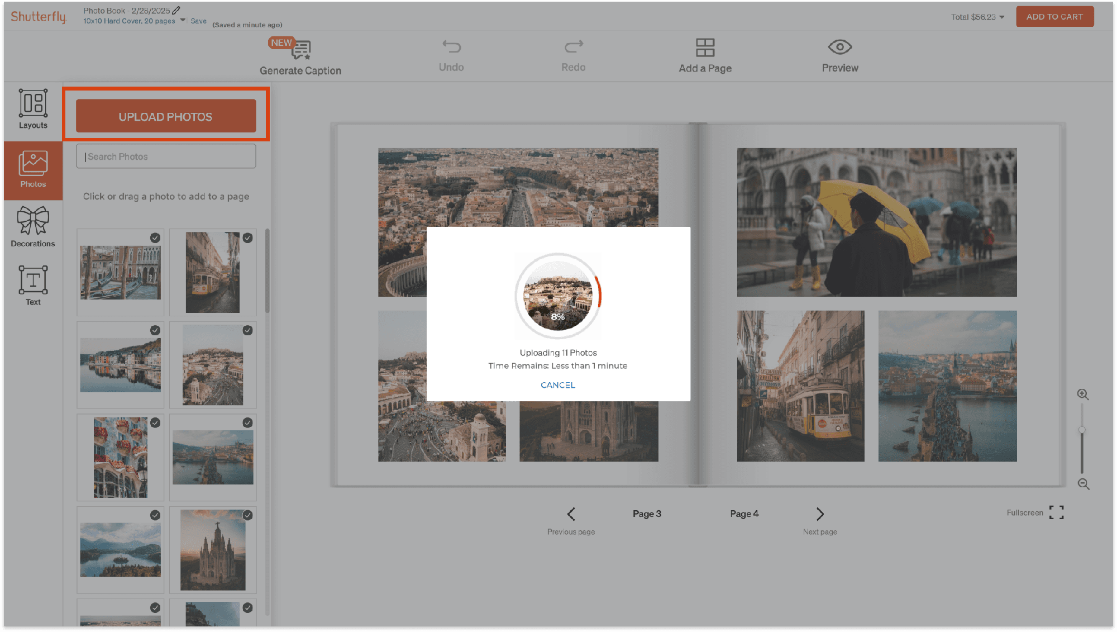
Task: Toggle checkmark on Charles Bridge river thumbnail
Action: tap(247, 422)
